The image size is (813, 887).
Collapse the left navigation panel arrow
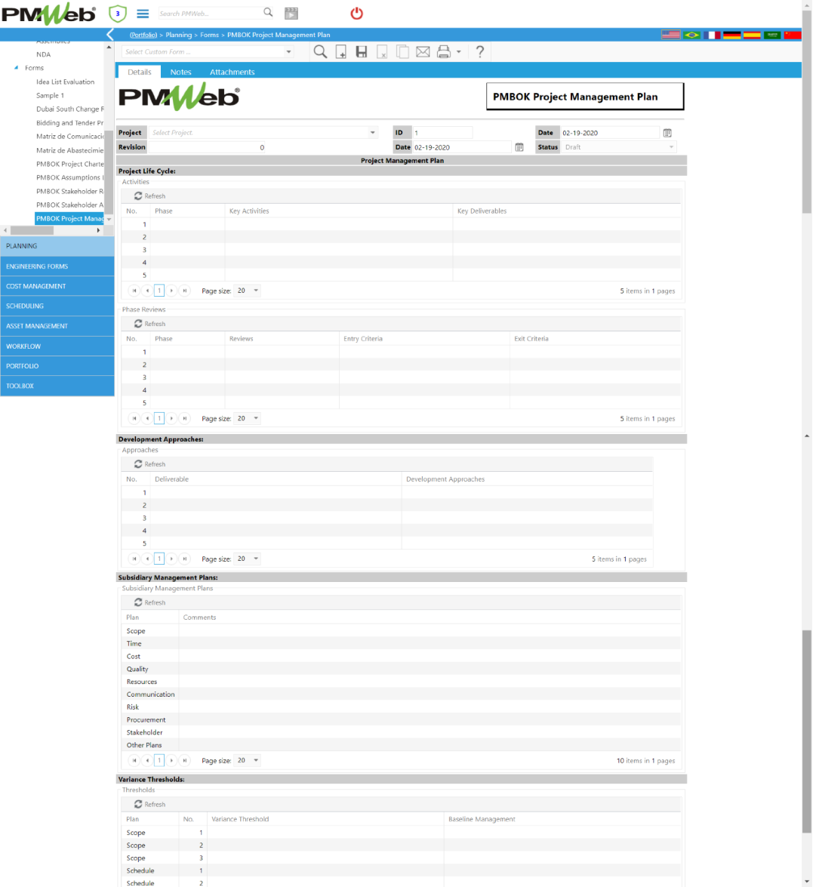[109, 35]
